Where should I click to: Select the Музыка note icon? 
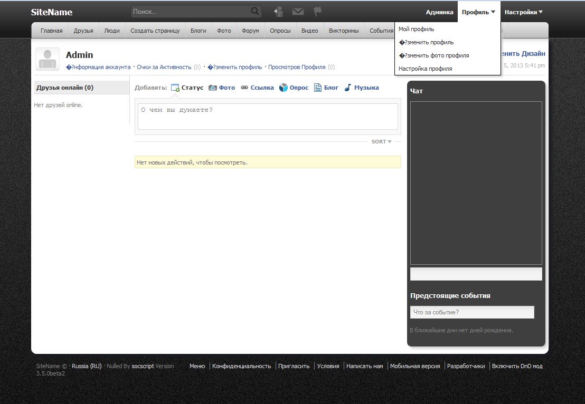click(x=347, y=88)
